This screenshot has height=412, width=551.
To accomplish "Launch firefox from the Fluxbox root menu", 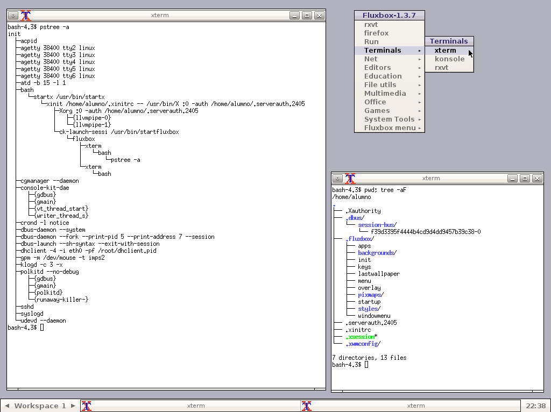I will (x=376, y=33).
